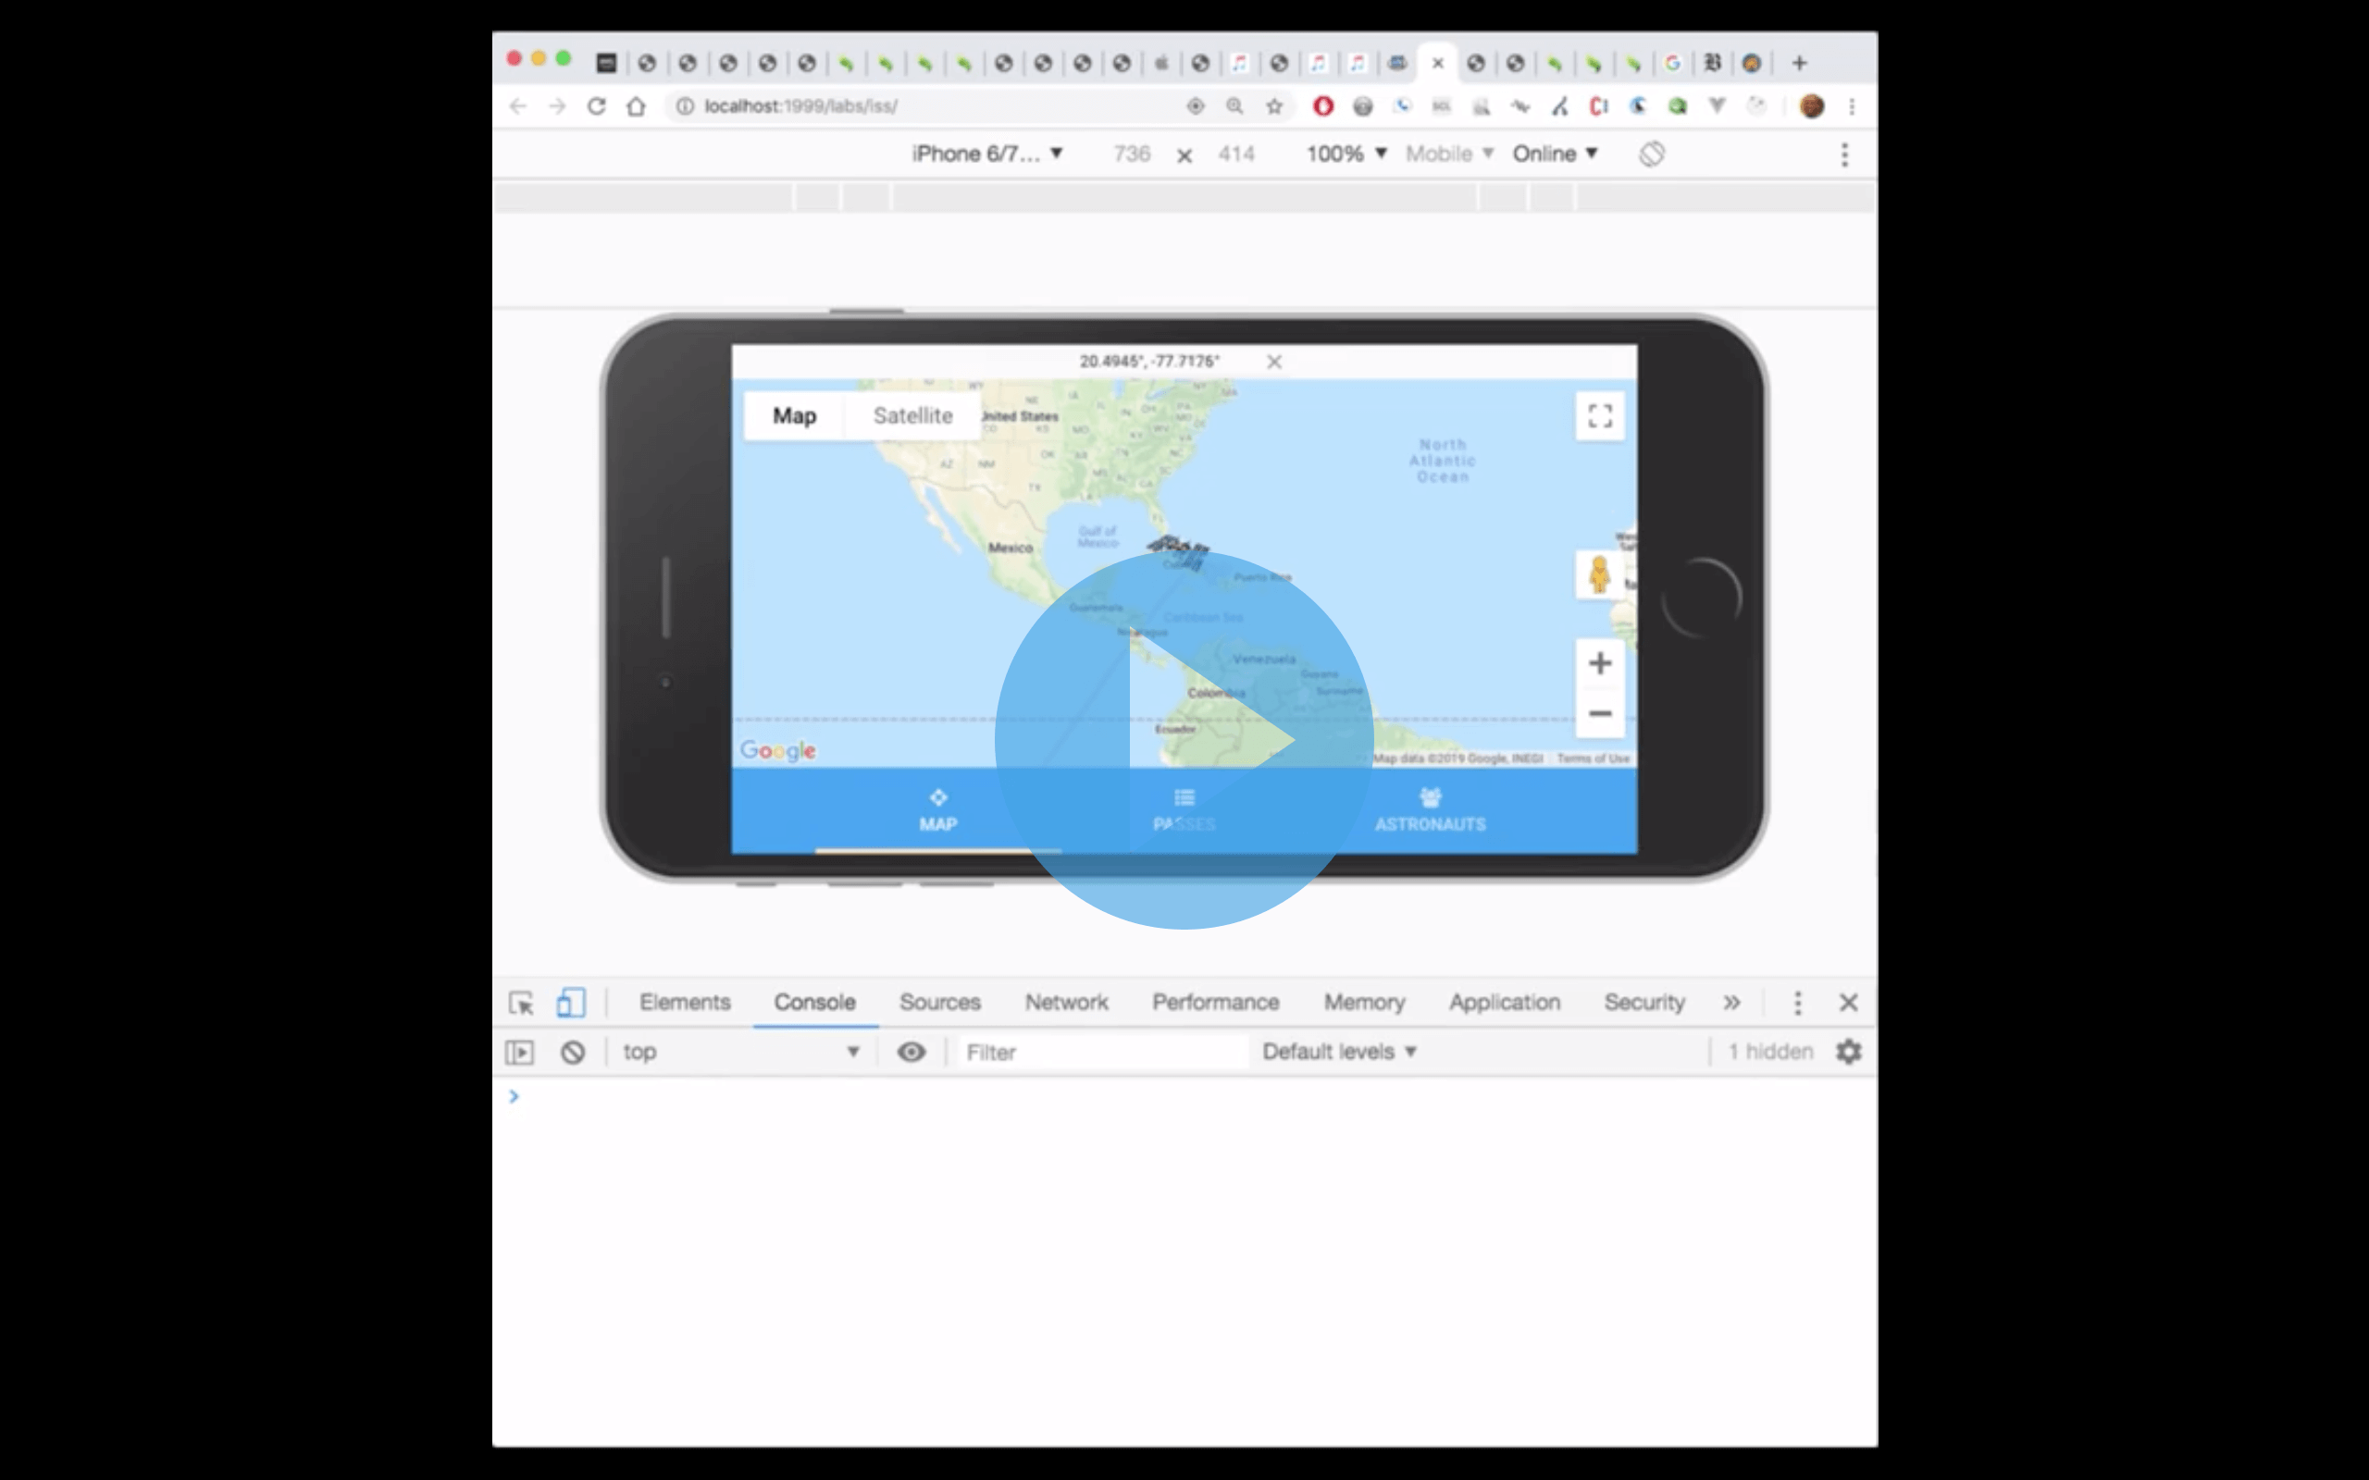The width and height of the screenshot is (2369, 1480).
Task: Click the 1 hidden messages label
Action: pyautogui.click(x=1770, y=1053)
